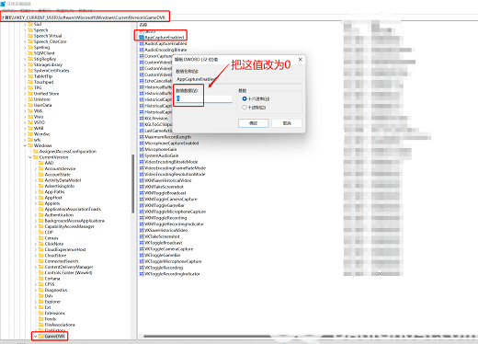Close the Edit DWORD value dialog

[301, 60]
